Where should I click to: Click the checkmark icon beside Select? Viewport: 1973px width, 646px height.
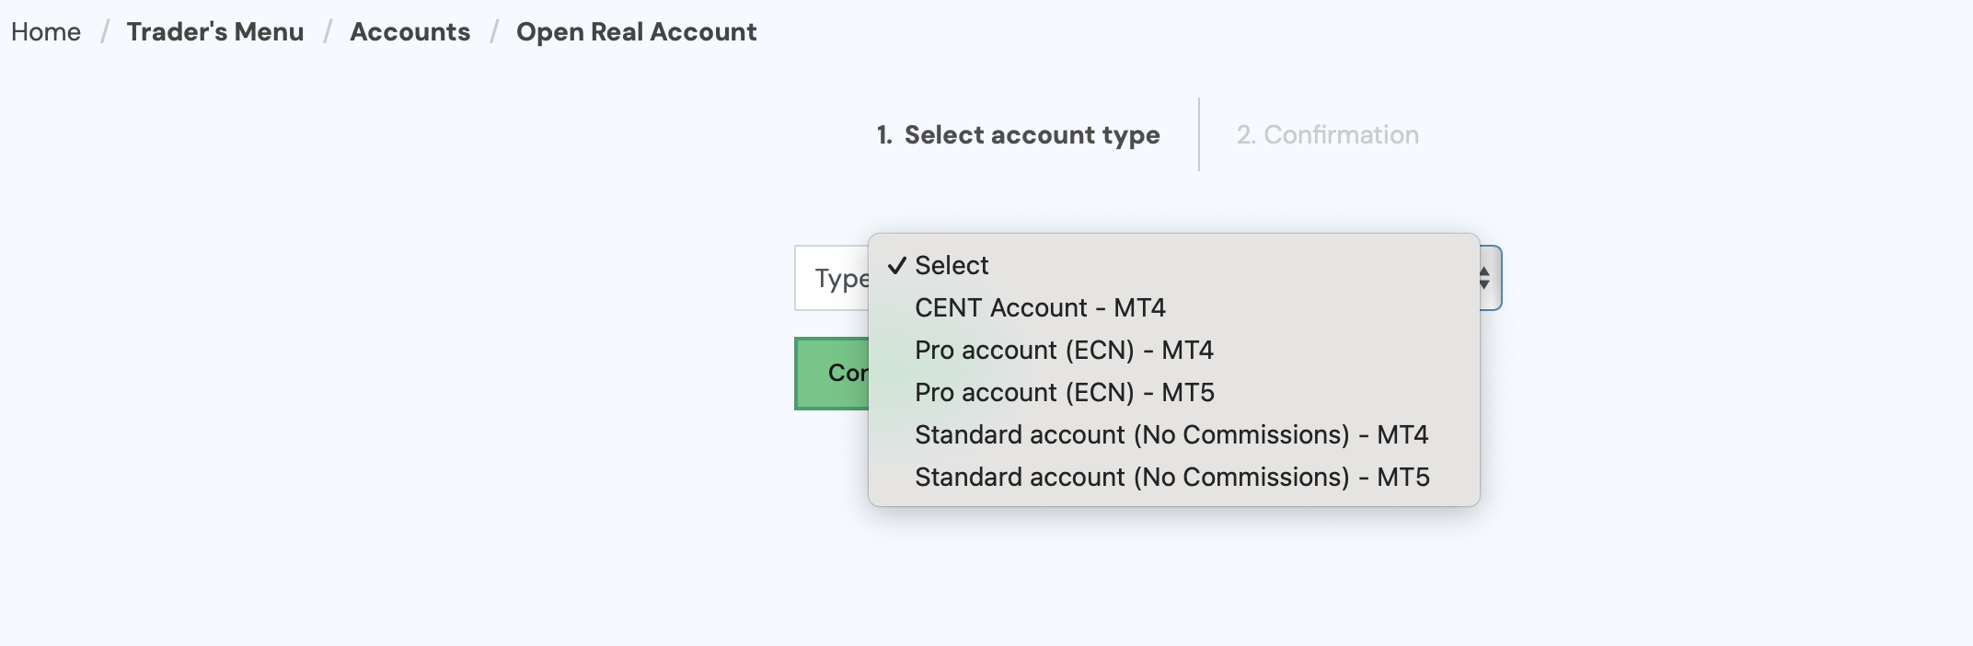click(897, 266)
